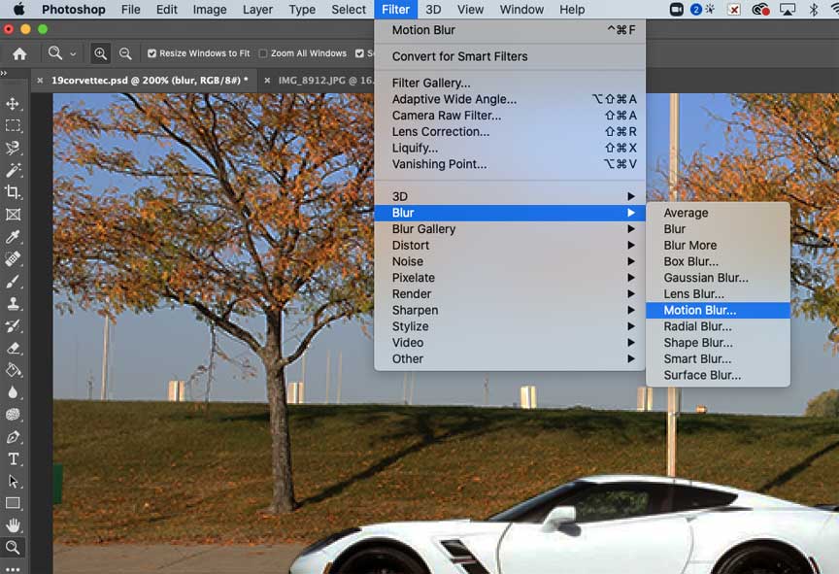839x574 pixels.
Task: Open the Image menu
Action: coord(209,10)
